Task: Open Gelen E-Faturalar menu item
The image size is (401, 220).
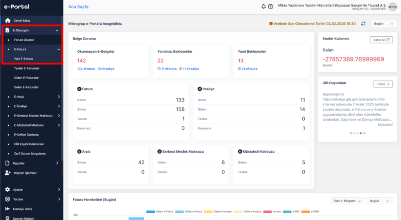Action: pos(26,87)
